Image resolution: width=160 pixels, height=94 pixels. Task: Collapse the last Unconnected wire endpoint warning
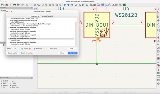coord(9,42)
